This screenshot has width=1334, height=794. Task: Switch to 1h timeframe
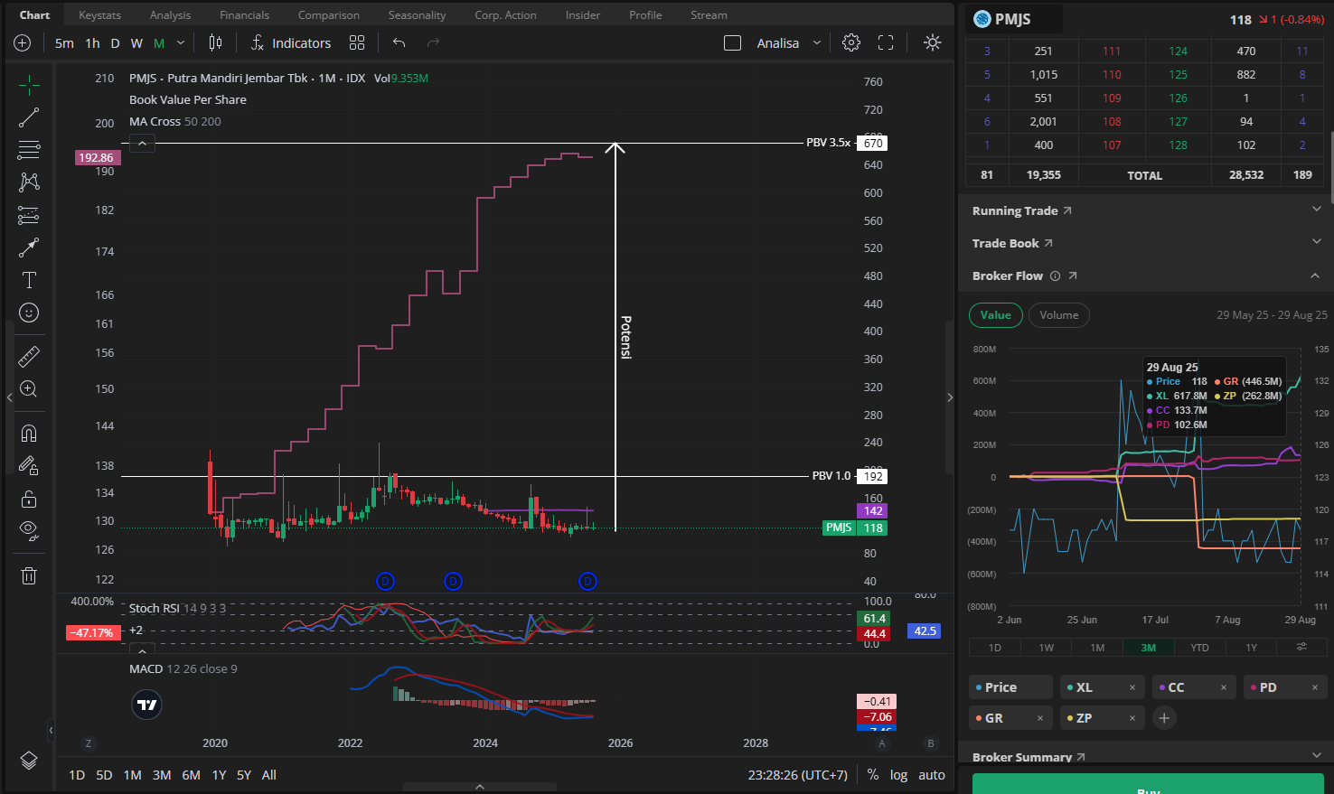[92, 42]
